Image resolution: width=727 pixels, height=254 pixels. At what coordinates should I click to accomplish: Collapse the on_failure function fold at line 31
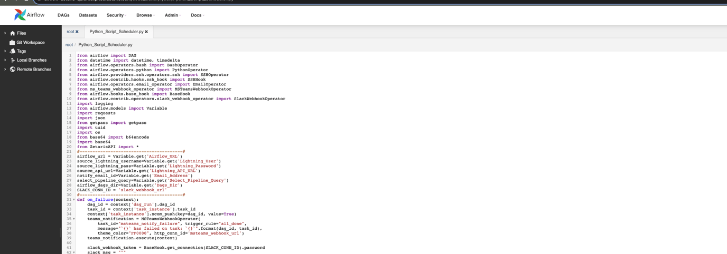pyautogui.click(x=74, y=200)
